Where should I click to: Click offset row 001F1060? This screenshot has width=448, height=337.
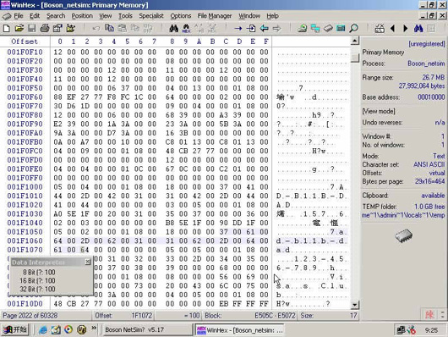25,240
